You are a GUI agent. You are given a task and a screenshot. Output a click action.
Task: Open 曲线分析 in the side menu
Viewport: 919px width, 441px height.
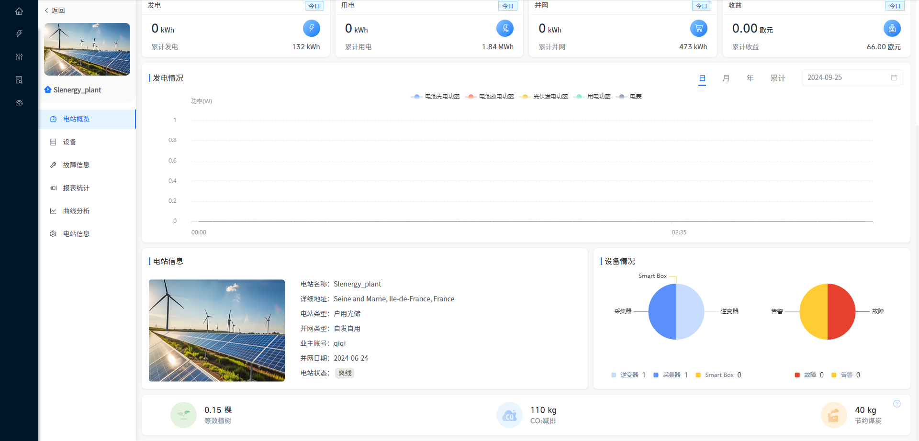pos(76,211)
